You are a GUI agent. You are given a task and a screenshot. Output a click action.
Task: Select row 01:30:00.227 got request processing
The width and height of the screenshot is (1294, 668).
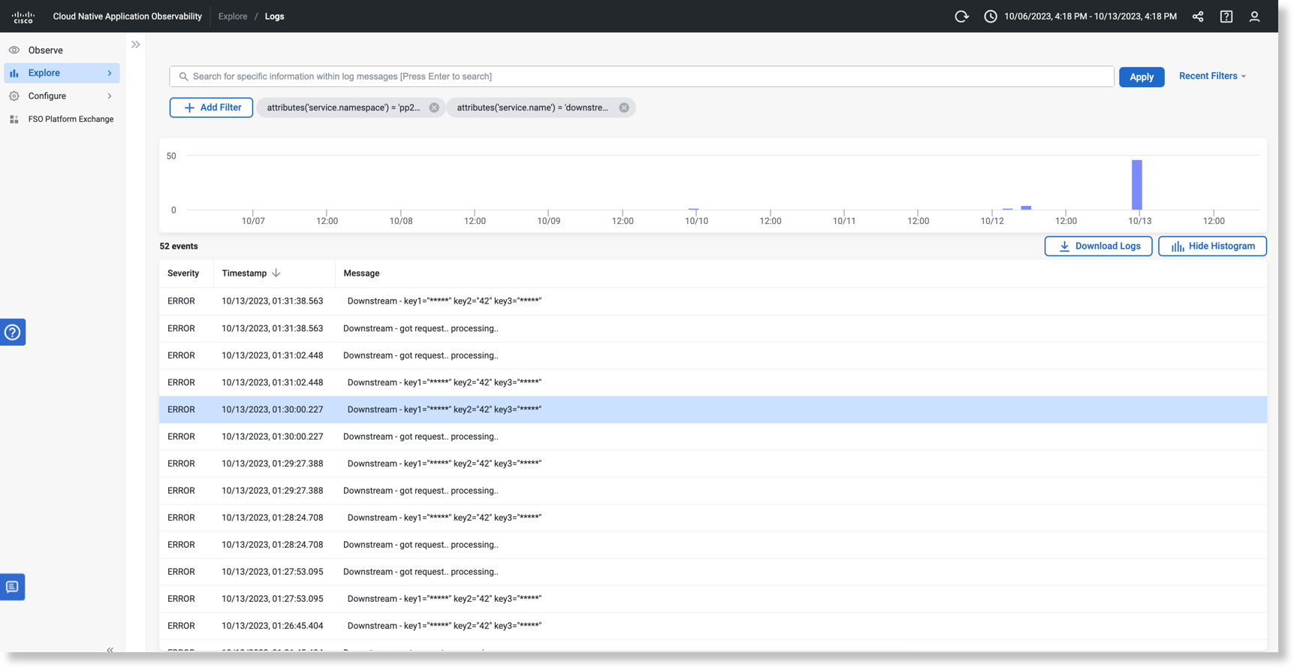point(713,437)
